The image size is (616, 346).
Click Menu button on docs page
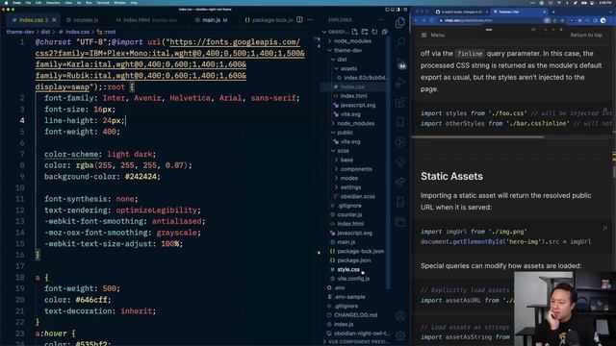[433, 35]
